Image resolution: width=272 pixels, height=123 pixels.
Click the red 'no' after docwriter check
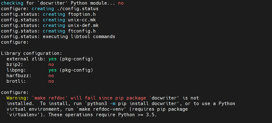121,3
